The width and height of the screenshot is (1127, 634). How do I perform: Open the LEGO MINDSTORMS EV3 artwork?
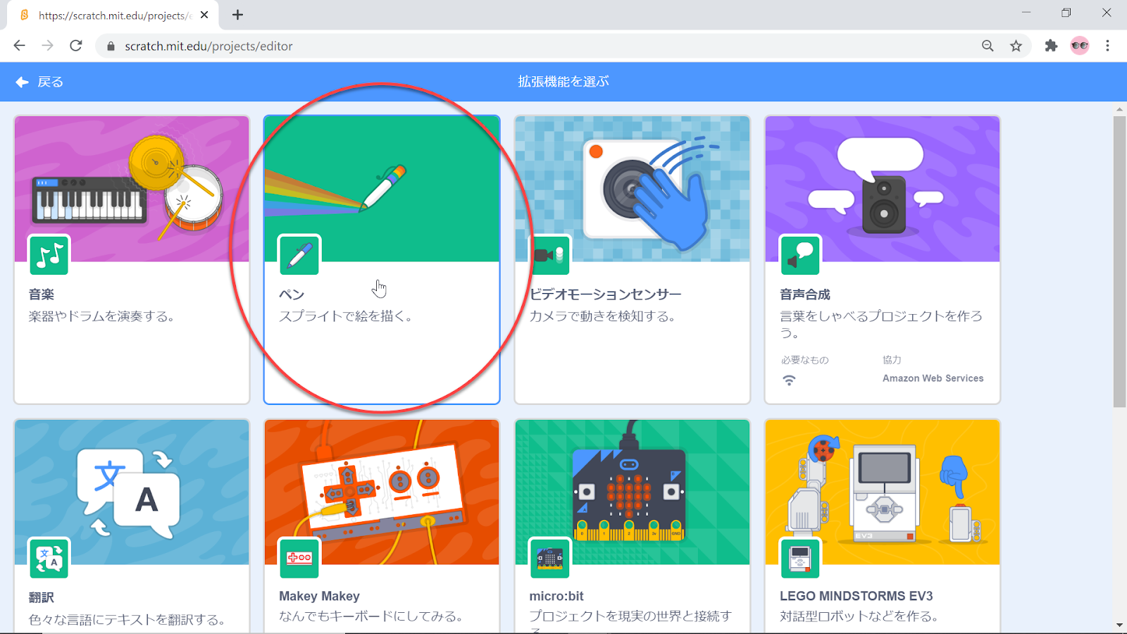tap(883, 492)
